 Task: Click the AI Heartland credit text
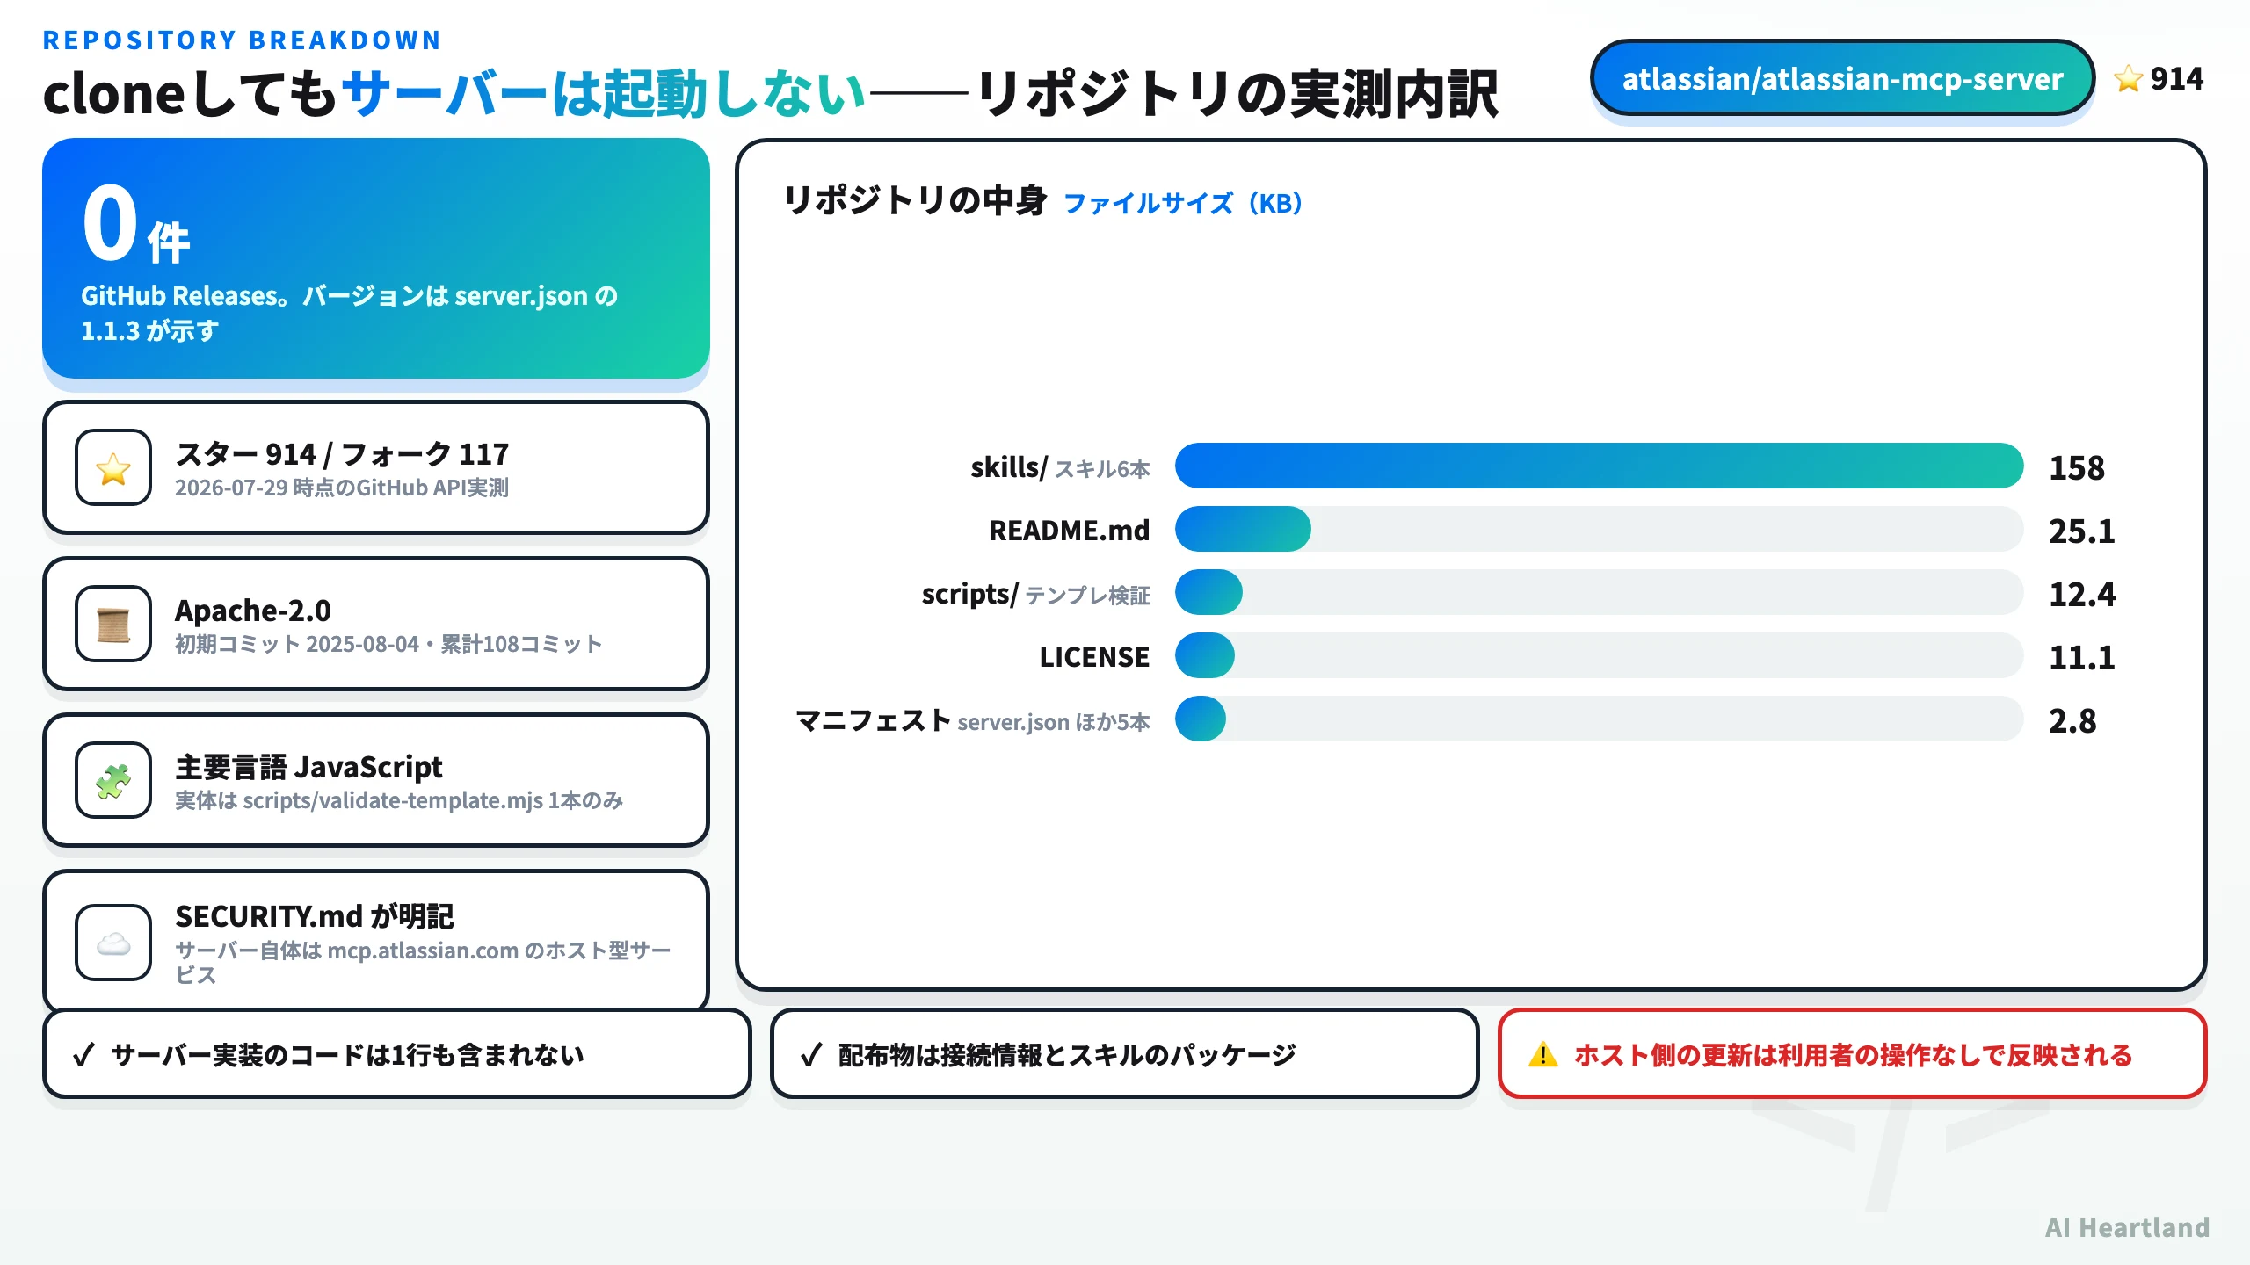2127,1227
